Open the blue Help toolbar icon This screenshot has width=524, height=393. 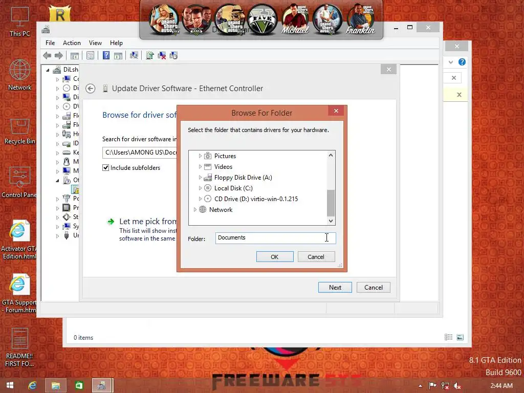point(106,55)
